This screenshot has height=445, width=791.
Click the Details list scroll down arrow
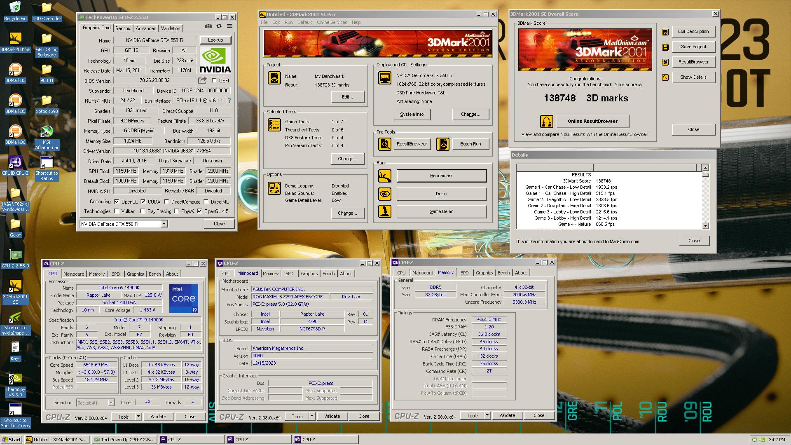click(x=705, y=225)
